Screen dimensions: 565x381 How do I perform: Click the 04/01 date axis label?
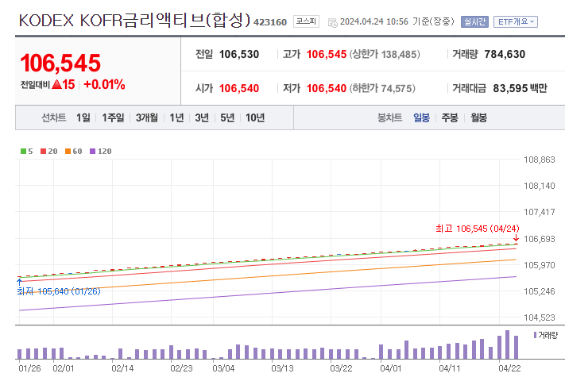point(391,368)
